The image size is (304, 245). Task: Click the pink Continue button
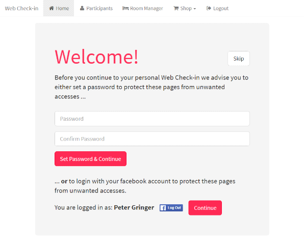coord(205,208)
